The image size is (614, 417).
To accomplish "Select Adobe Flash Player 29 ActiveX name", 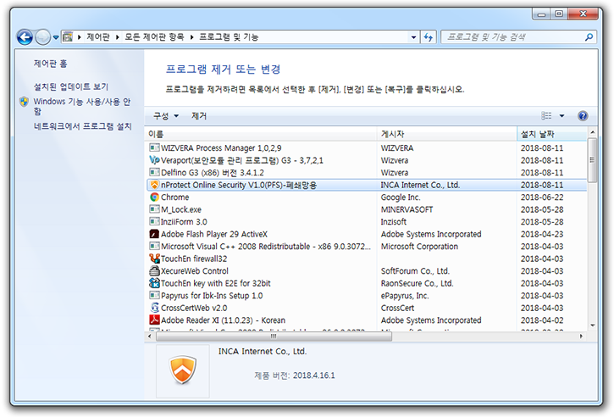I will tap(214, 235).
